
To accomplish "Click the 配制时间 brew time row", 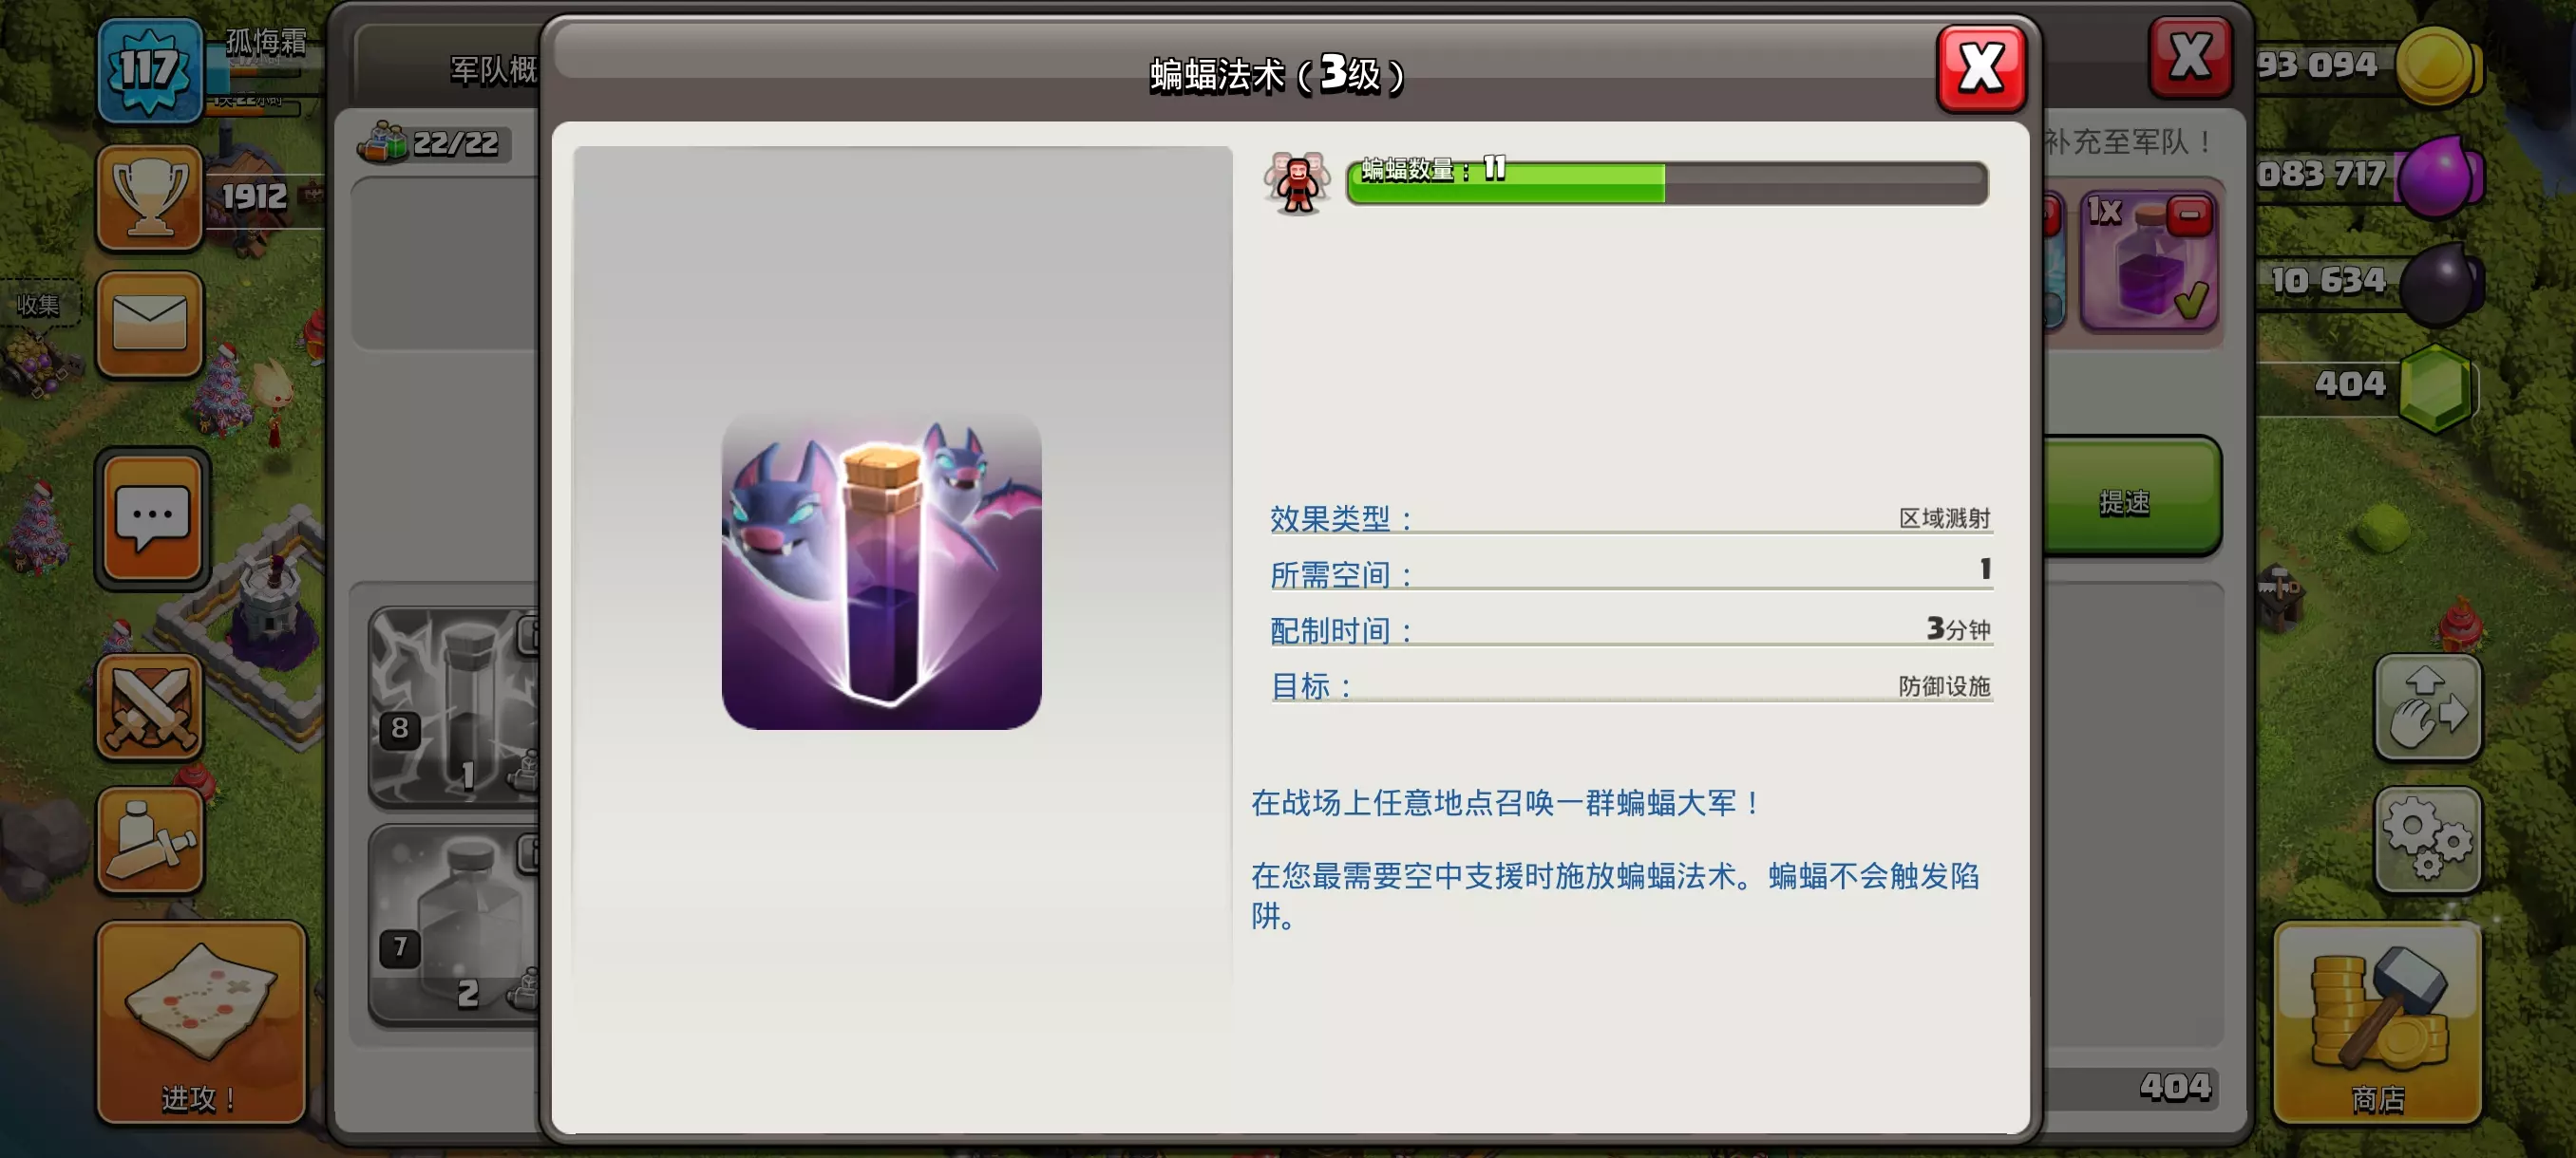I will click(1630, 629).
